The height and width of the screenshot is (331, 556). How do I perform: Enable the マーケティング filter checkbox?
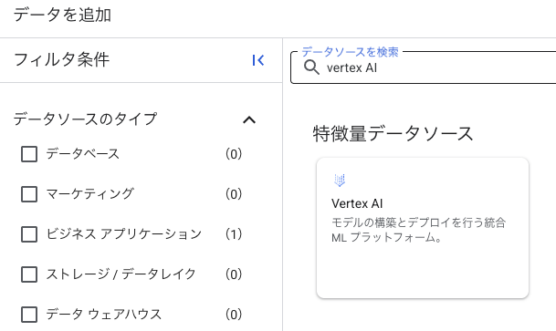point(29,194)
